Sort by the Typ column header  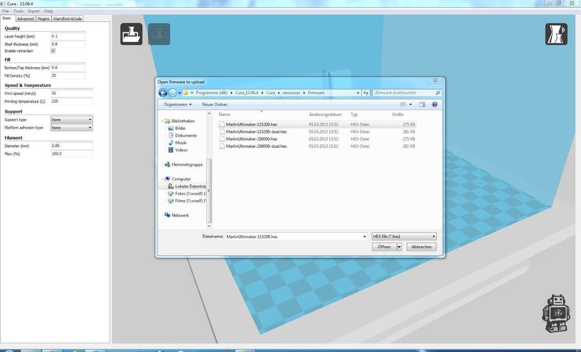354,115
